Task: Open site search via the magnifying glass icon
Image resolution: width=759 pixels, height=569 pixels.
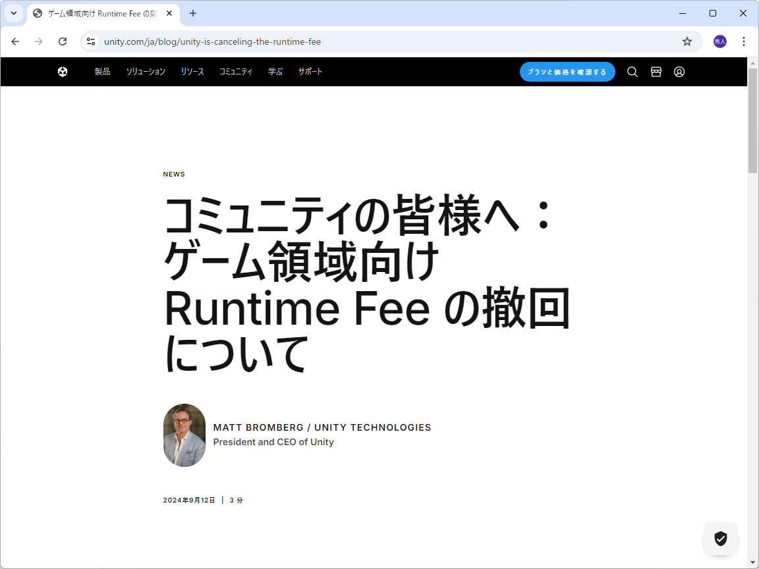Action: coord(632,72)
